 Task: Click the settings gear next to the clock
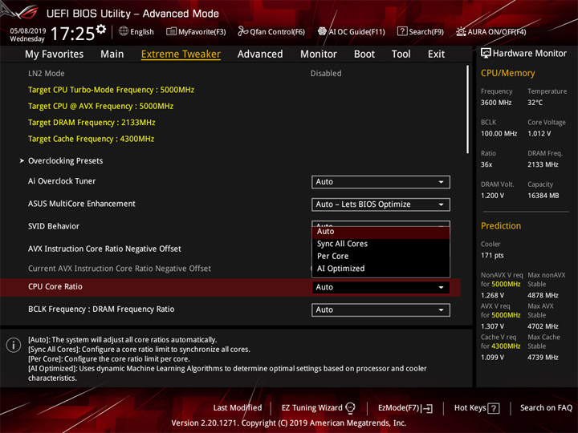(x=101, y=29)
